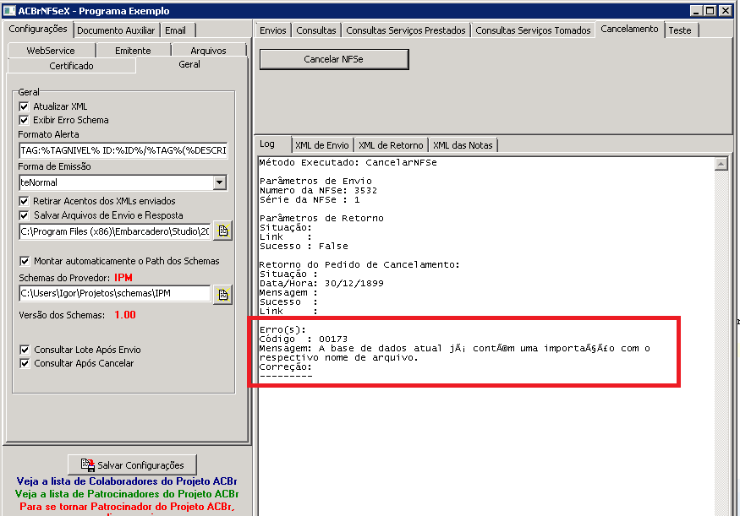This screenshot has width=740, height=516.
Task: Browse for the save files folder path
Action: point(222,231)
